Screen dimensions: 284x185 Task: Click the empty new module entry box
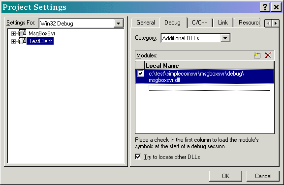209,88
